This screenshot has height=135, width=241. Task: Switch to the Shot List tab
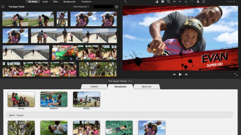(x=147, y=87)
